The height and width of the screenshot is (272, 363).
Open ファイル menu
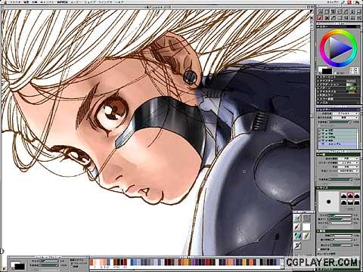(x=15, y=2)
